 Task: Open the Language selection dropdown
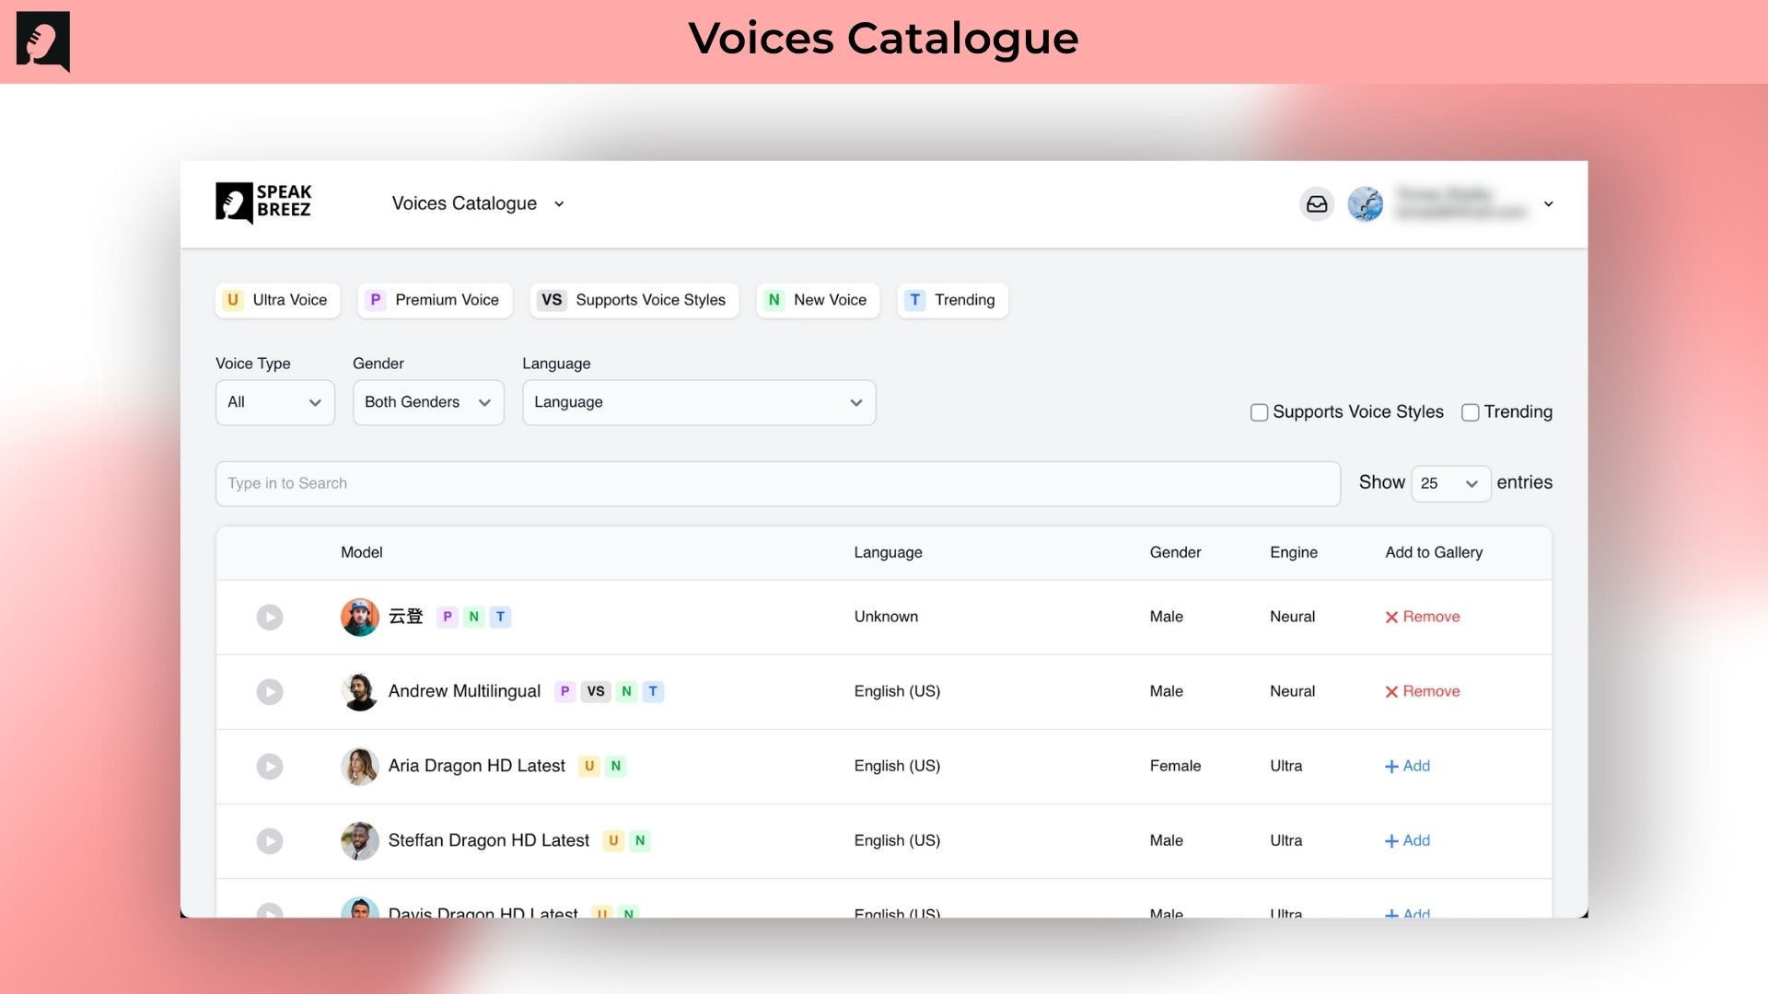coord(698,402)
